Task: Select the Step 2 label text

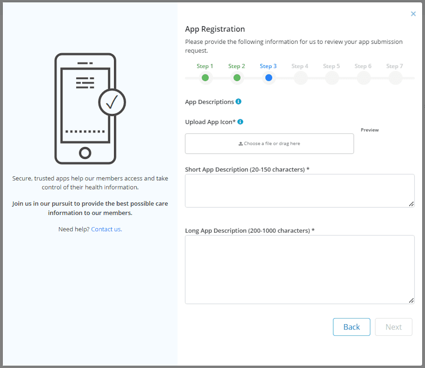Action: coord(236,66)
